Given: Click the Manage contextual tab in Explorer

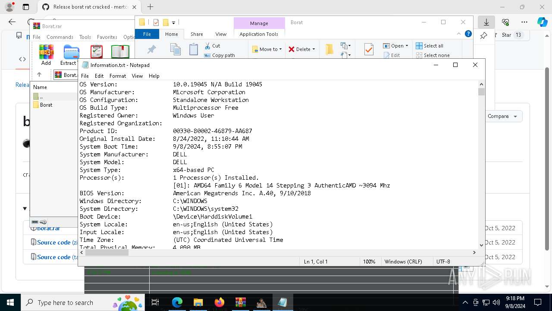Looking at the screenshot, I should (259, 23).
